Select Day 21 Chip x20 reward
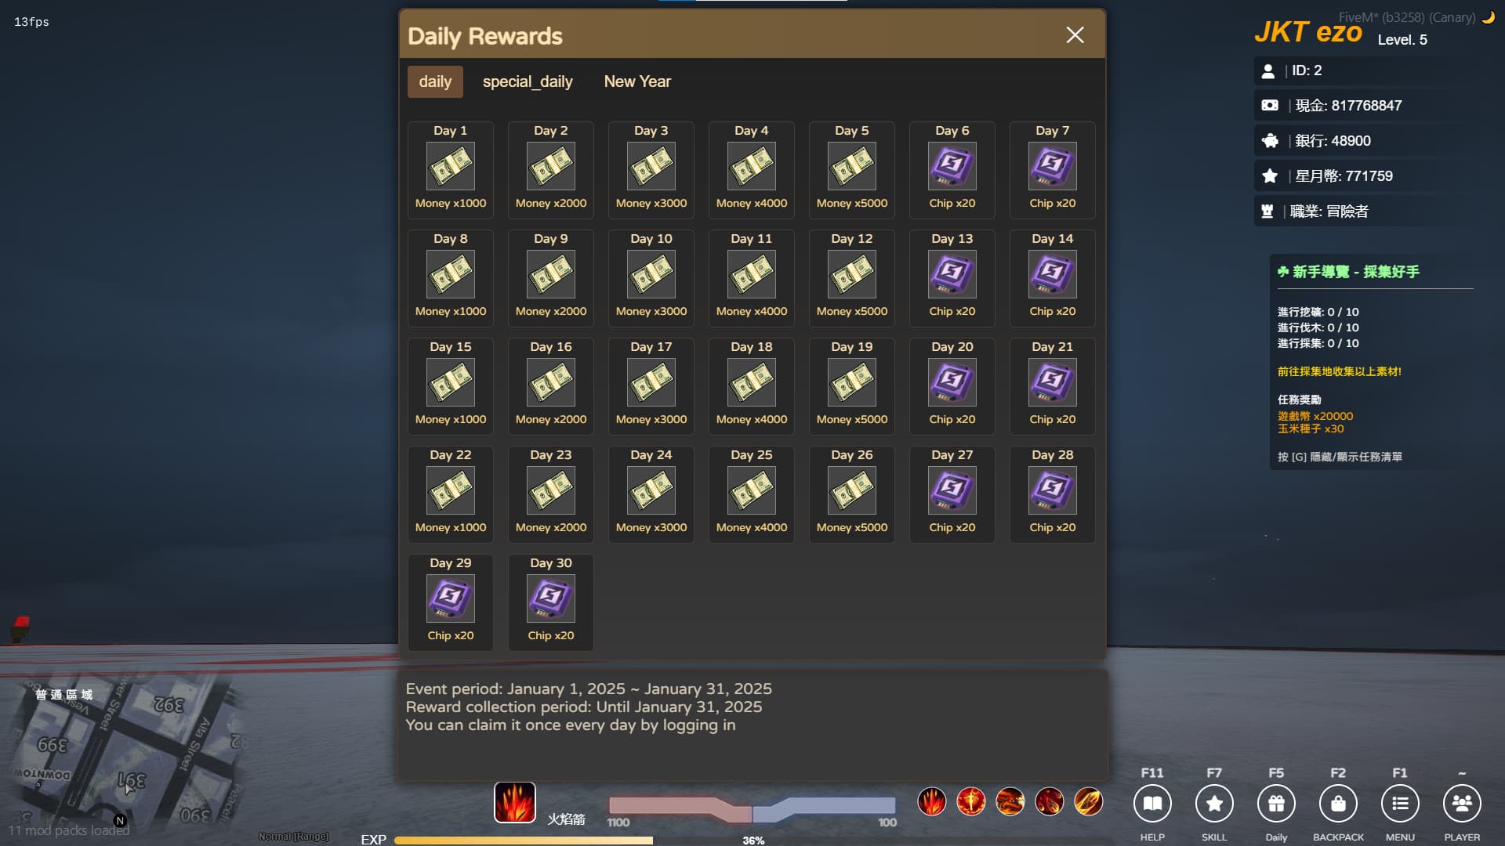The image size is (1505, 846). (x=1053, y=386)
